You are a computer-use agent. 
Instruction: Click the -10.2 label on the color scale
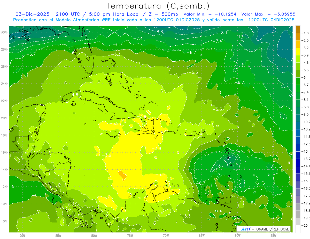306,122
